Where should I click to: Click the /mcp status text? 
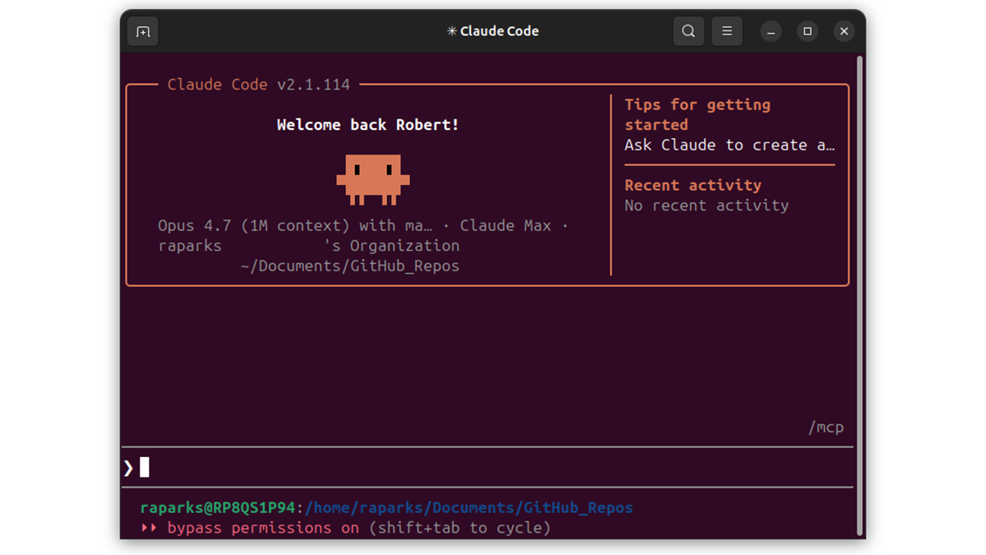[827, 427]
